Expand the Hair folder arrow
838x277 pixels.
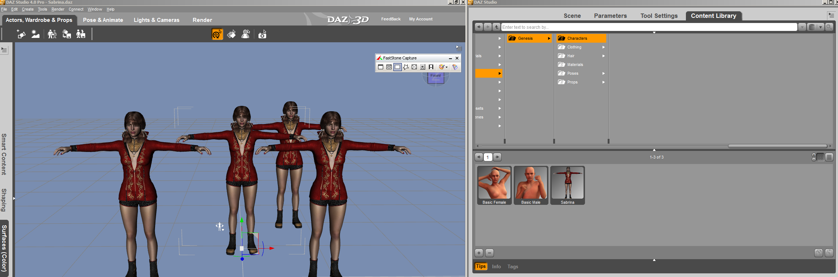[x=603, y=56]
